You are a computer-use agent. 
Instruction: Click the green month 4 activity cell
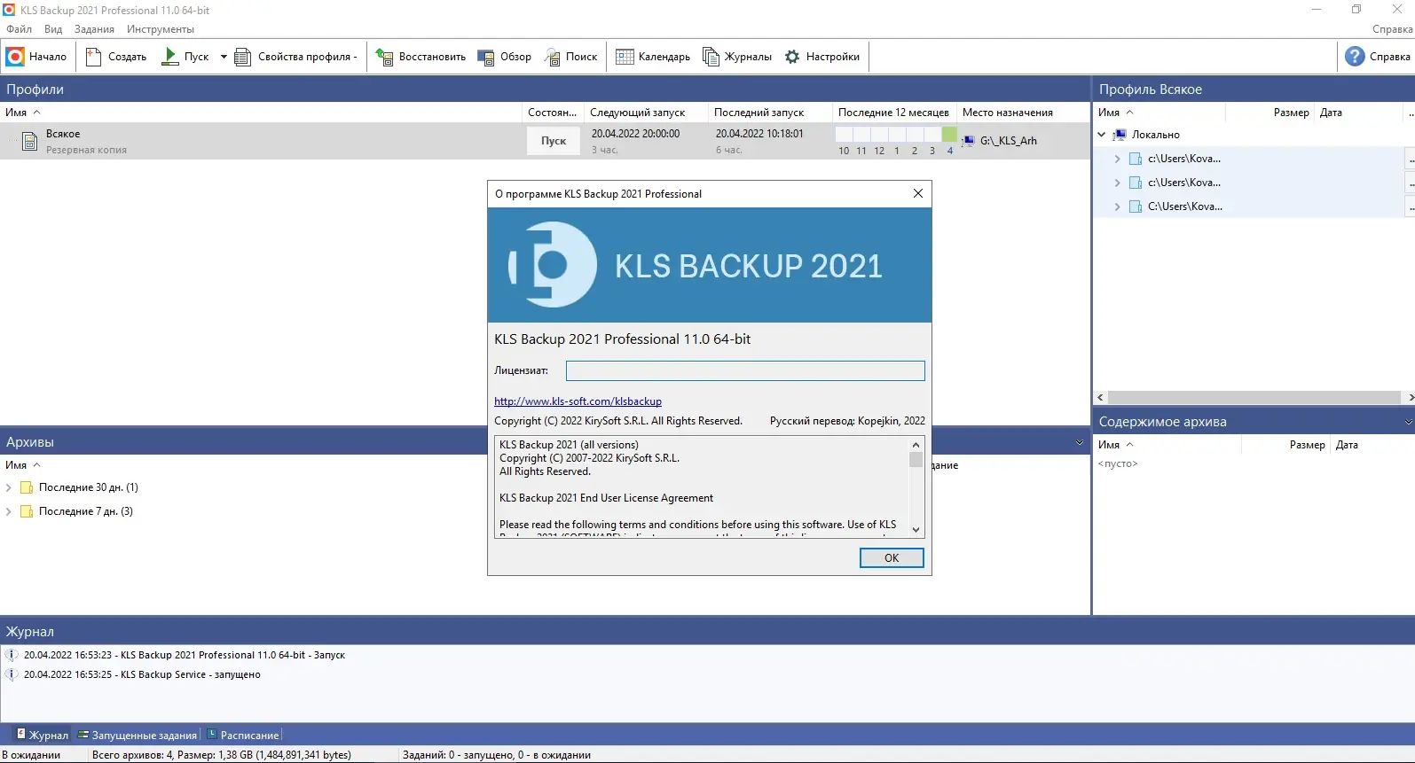point(949,135)
